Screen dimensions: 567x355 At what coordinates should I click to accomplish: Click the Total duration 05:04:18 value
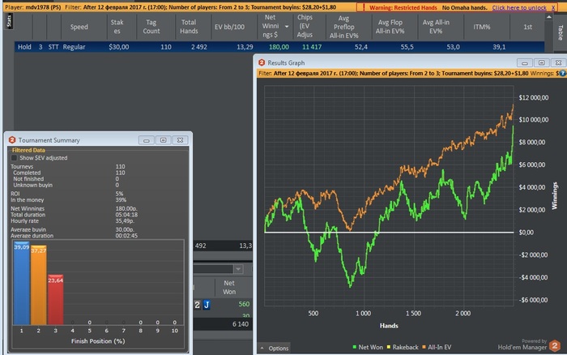point(126,215)
